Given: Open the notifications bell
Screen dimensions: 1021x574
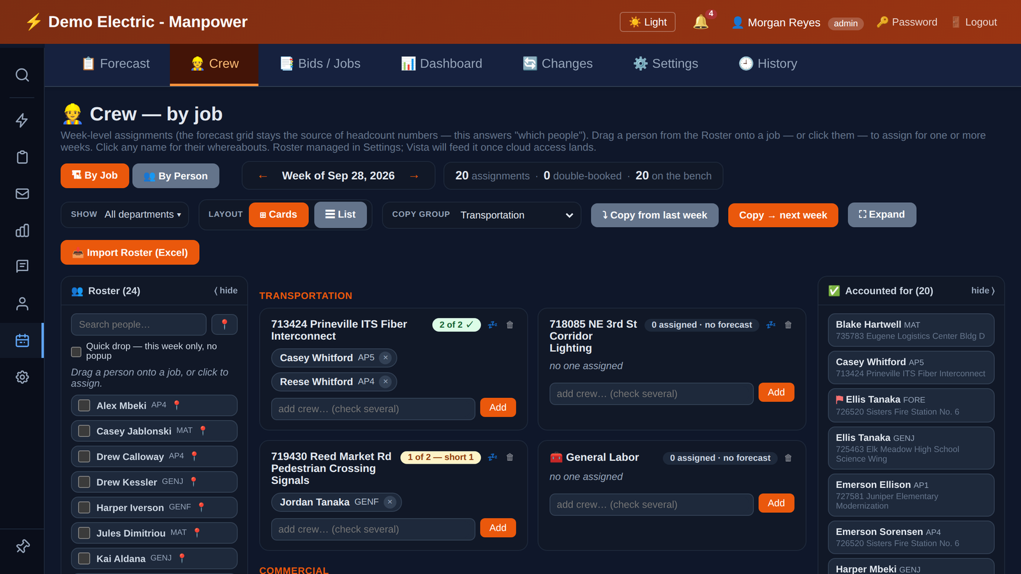Looking at the screenshot, I should click(701, 22).
